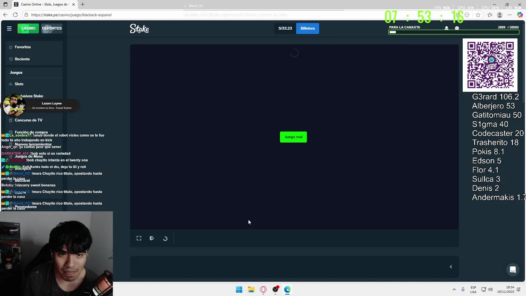Open the Copilot icon in Edge
This screenshot has height=296, width=526.
(x=520, y=15)
